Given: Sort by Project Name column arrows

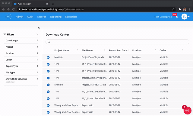Looking at the screenshot, I should point(78,50).
